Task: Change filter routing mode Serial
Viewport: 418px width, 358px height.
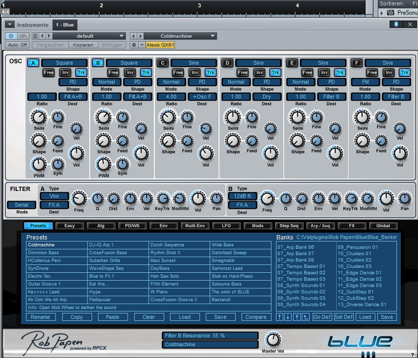Action: click(21, 205)
